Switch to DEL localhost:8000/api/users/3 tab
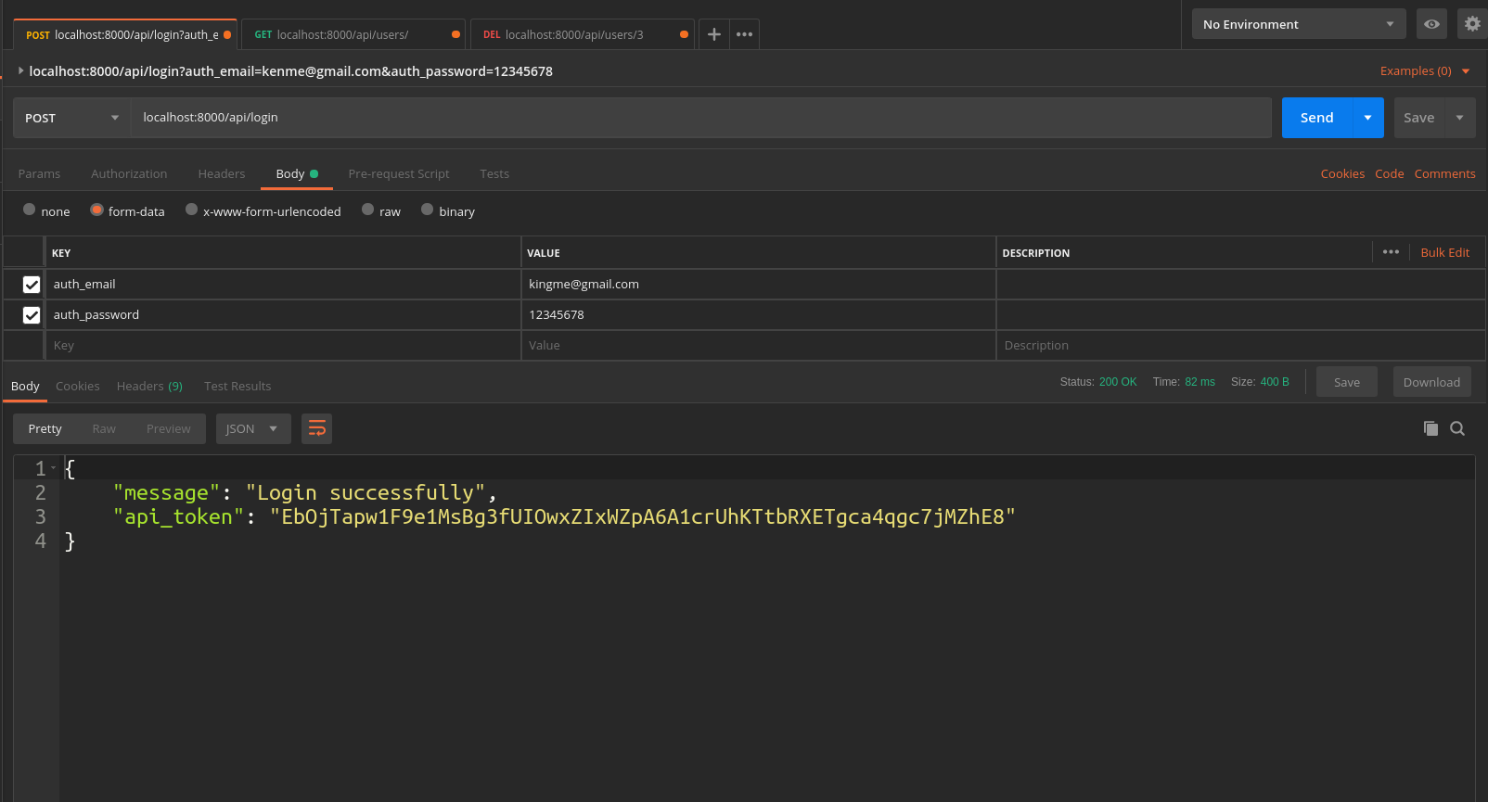Viewport: 1488px width, 802px height. point(582,34)
